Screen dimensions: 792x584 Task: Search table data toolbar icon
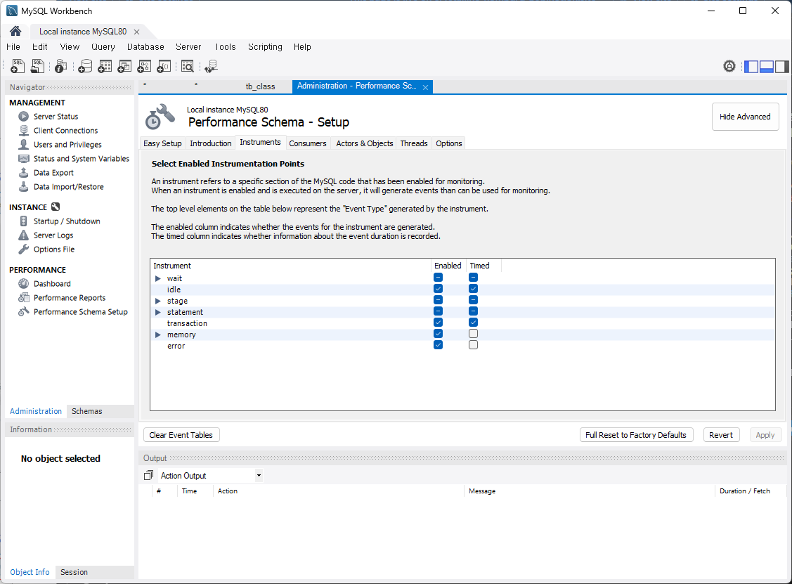point(188,66)
